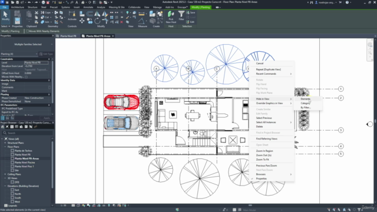Pick the Mirror - Pick Axis tool
The image size is (377, 212).
click(97, 14)
